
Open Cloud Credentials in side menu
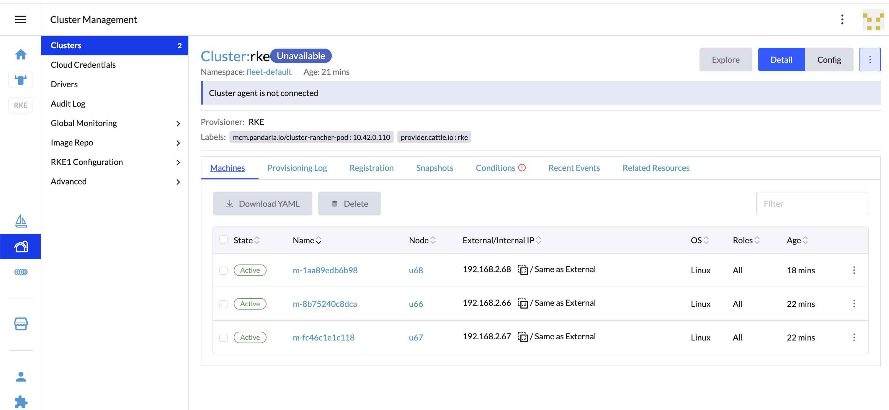pyautogui.click(x=115, y=65)
